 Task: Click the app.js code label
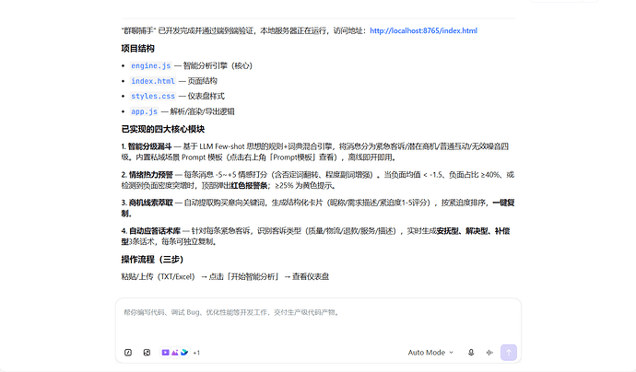tap(144, 111)
